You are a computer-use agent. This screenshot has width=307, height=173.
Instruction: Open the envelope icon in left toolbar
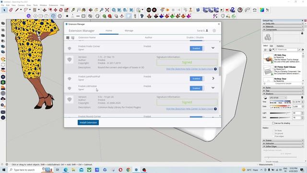coord(3,112)
